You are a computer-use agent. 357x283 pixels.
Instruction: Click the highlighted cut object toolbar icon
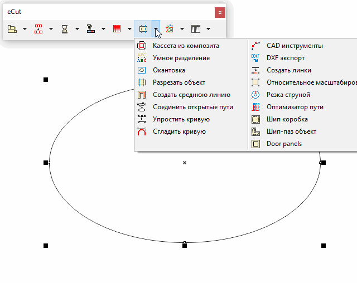coord(143,29)
